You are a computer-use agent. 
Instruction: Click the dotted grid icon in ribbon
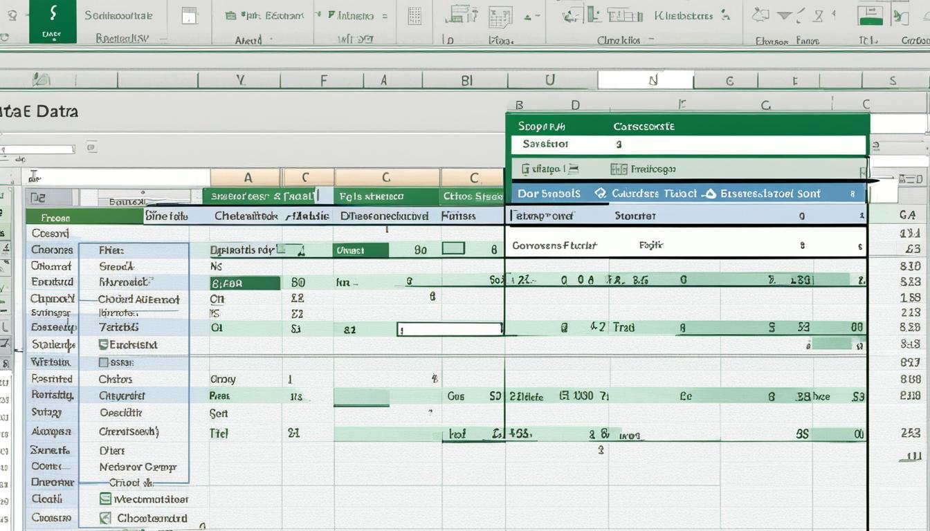(x=414, y=16)
